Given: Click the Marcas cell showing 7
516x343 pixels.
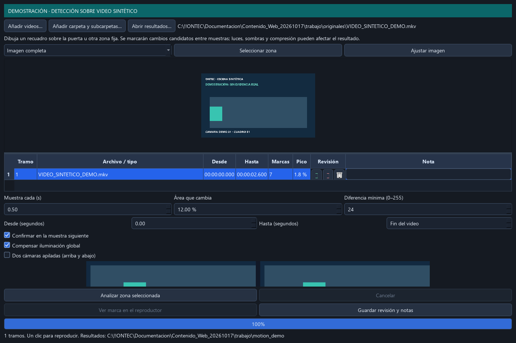Looking at the screenshot, I should click(x=280, y=174).
